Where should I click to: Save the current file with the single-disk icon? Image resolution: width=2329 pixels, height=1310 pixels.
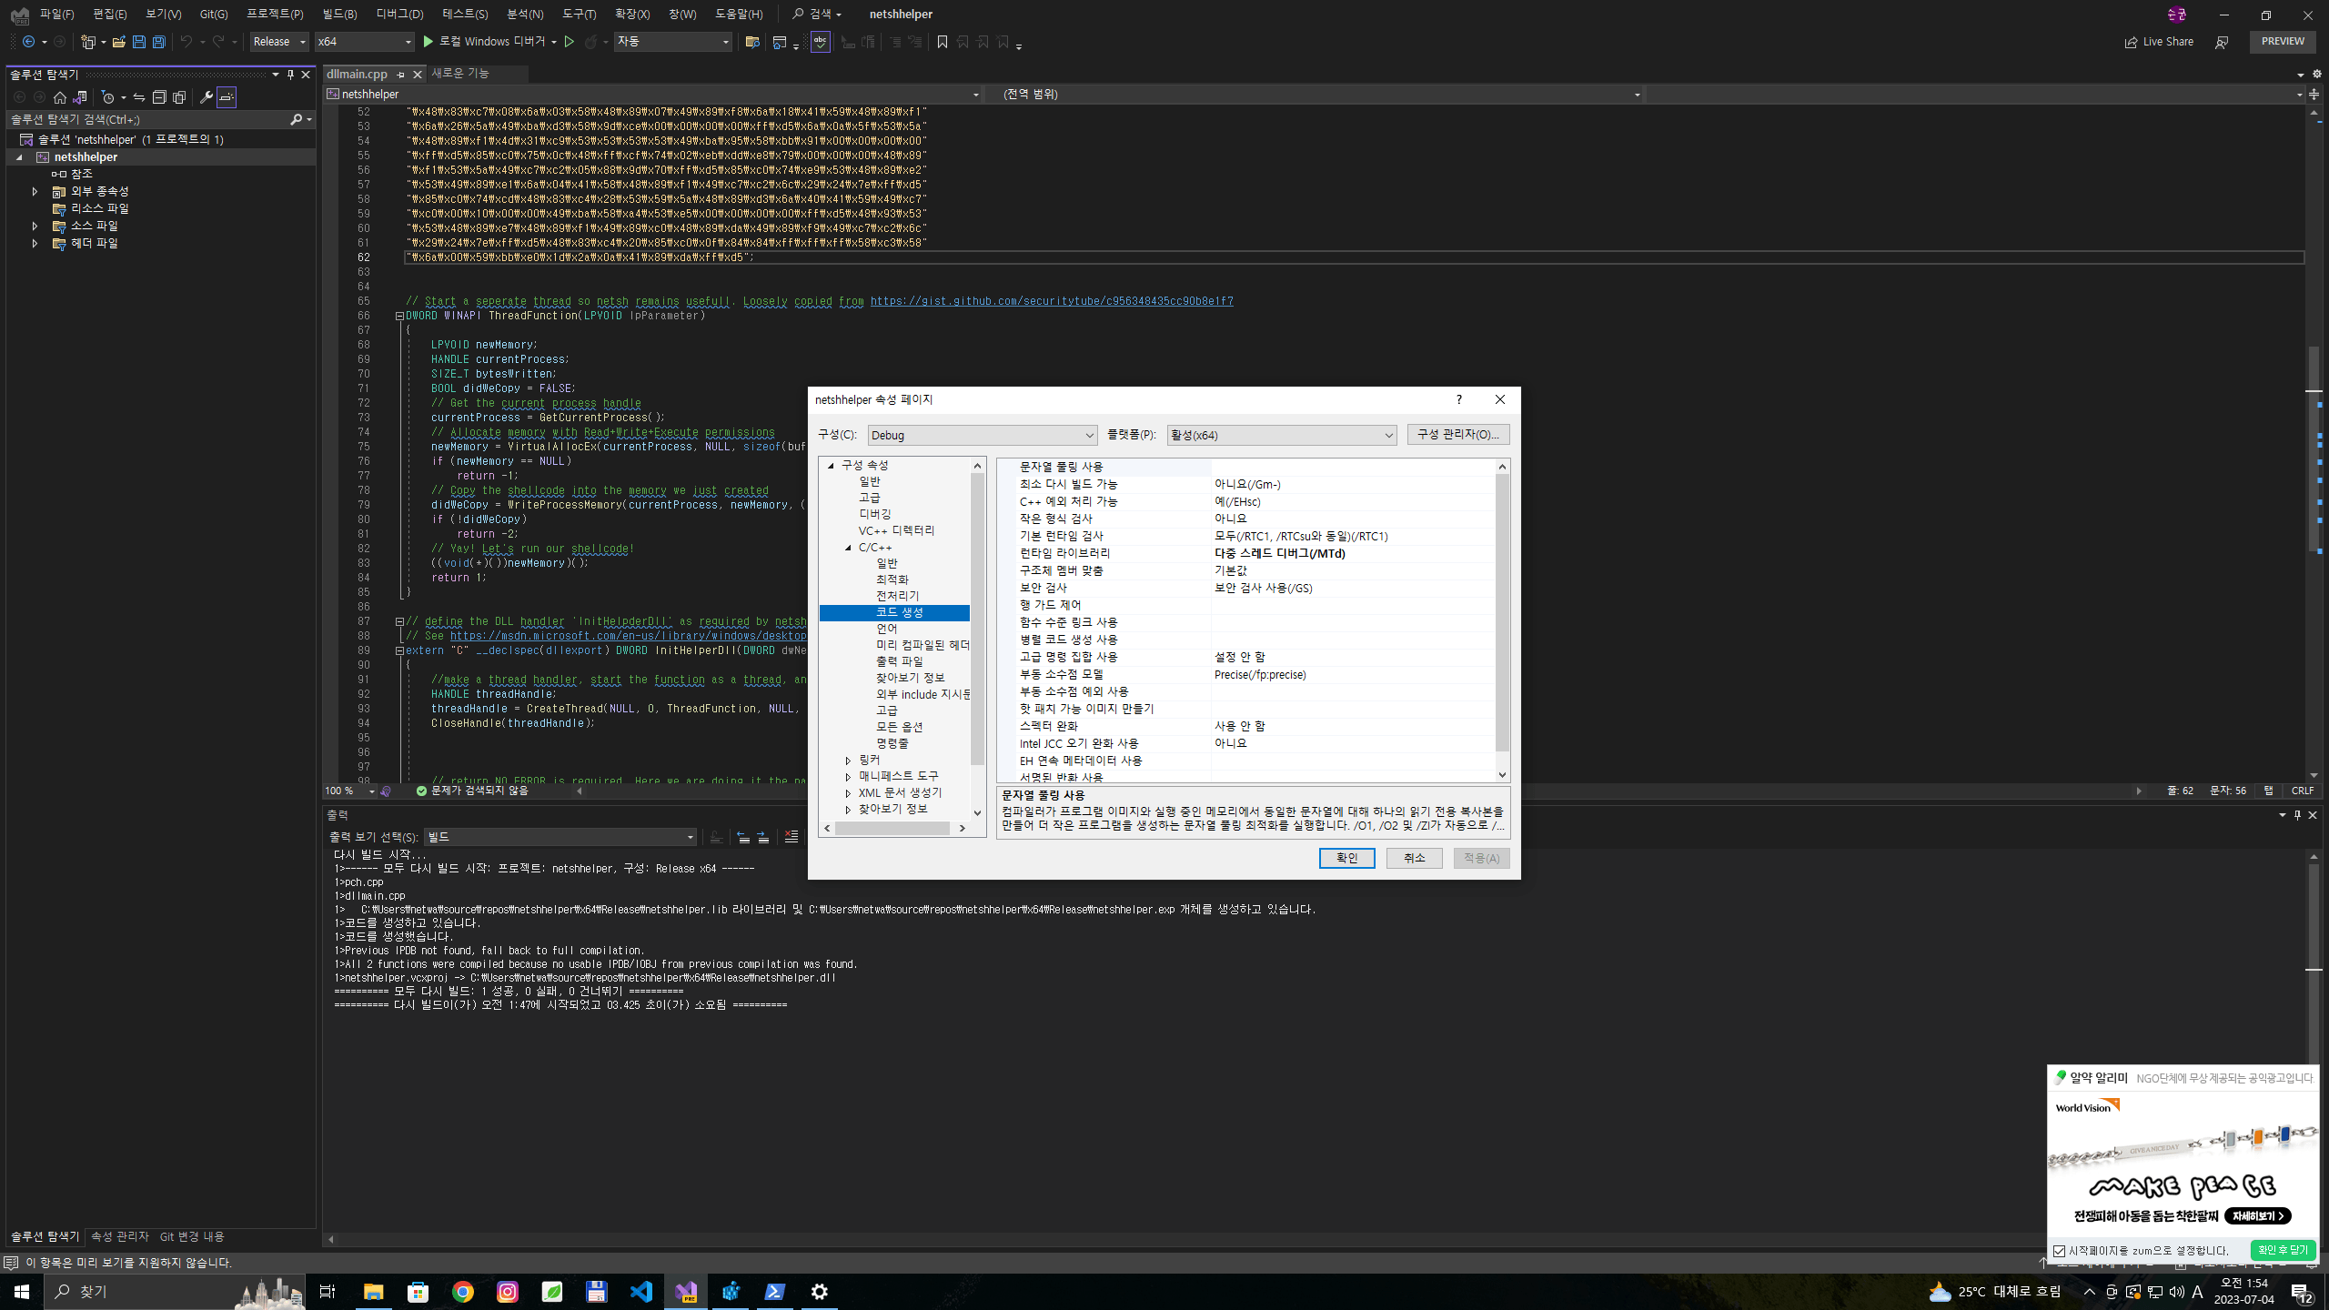click(x=138, y=42)
